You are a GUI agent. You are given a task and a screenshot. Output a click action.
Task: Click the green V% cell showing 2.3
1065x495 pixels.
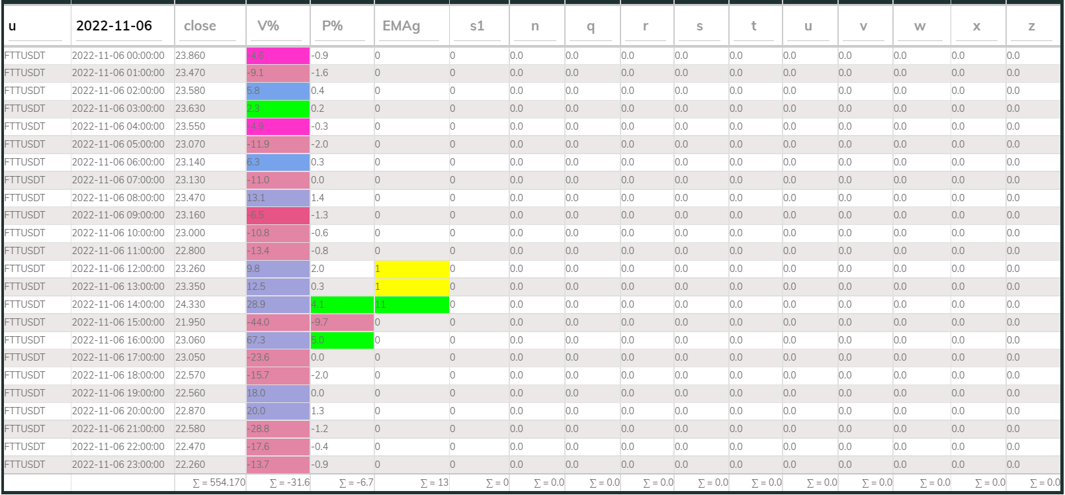click(277, 109)
